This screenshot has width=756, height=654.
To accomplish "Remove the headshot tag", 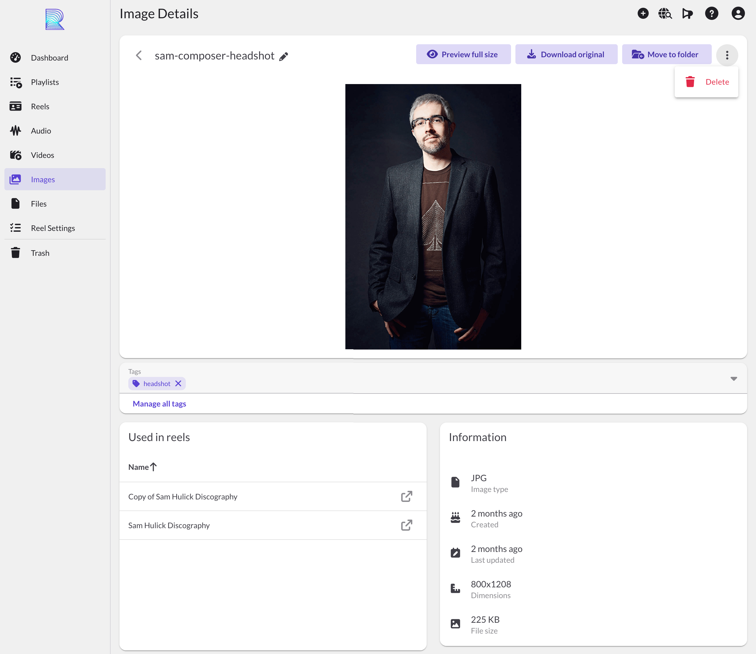I will click(x=178, y=384).
